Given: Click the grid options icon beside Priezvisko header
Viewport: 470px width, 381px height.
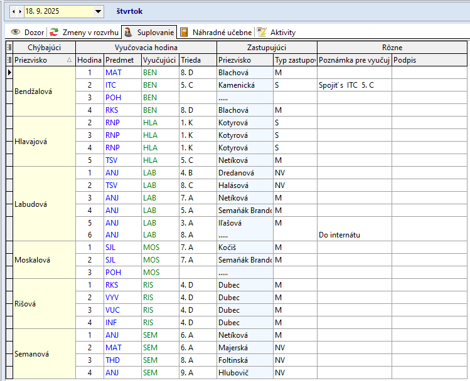Looking at the screenshot, I should [x=9, y=60].
